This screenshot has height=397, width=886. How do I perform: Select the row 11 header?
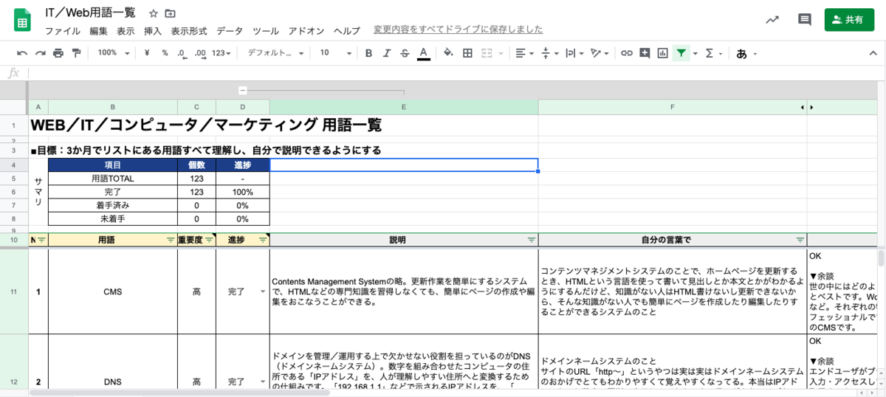tap(14, 292)
